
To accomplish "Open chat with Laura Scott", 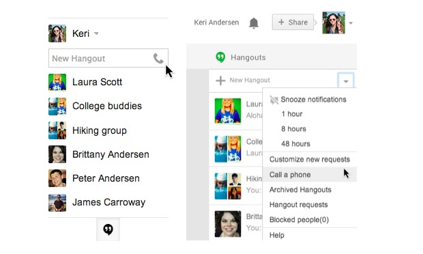I will tap(97, 82).
